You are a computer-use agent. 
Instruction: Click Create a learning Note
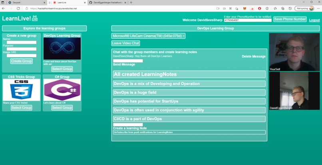pos(130,128)
